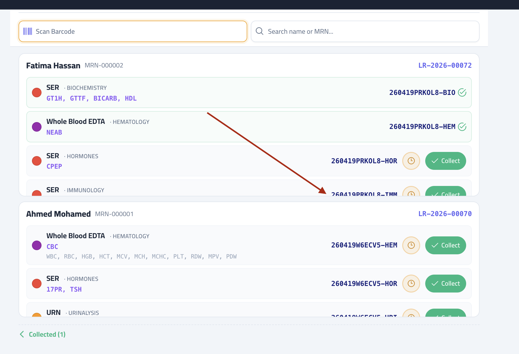Click green checkmark beside 260419PRKOL8-HEM
Screen dimensions: 519x354
click(462, 127)
